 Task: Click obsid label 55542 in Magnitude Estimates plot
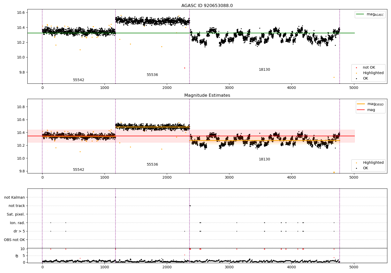tap(78, 170)
